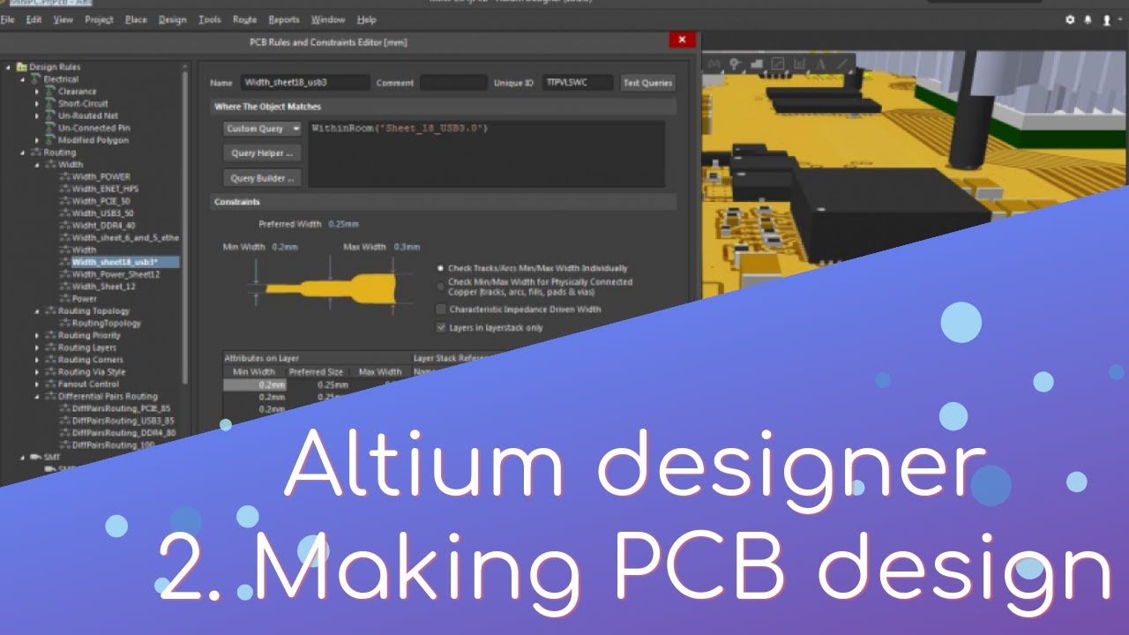1129x635 pixels.
Task: Select the Width_USB3_50 rule
Action: [x=103, y=214]
